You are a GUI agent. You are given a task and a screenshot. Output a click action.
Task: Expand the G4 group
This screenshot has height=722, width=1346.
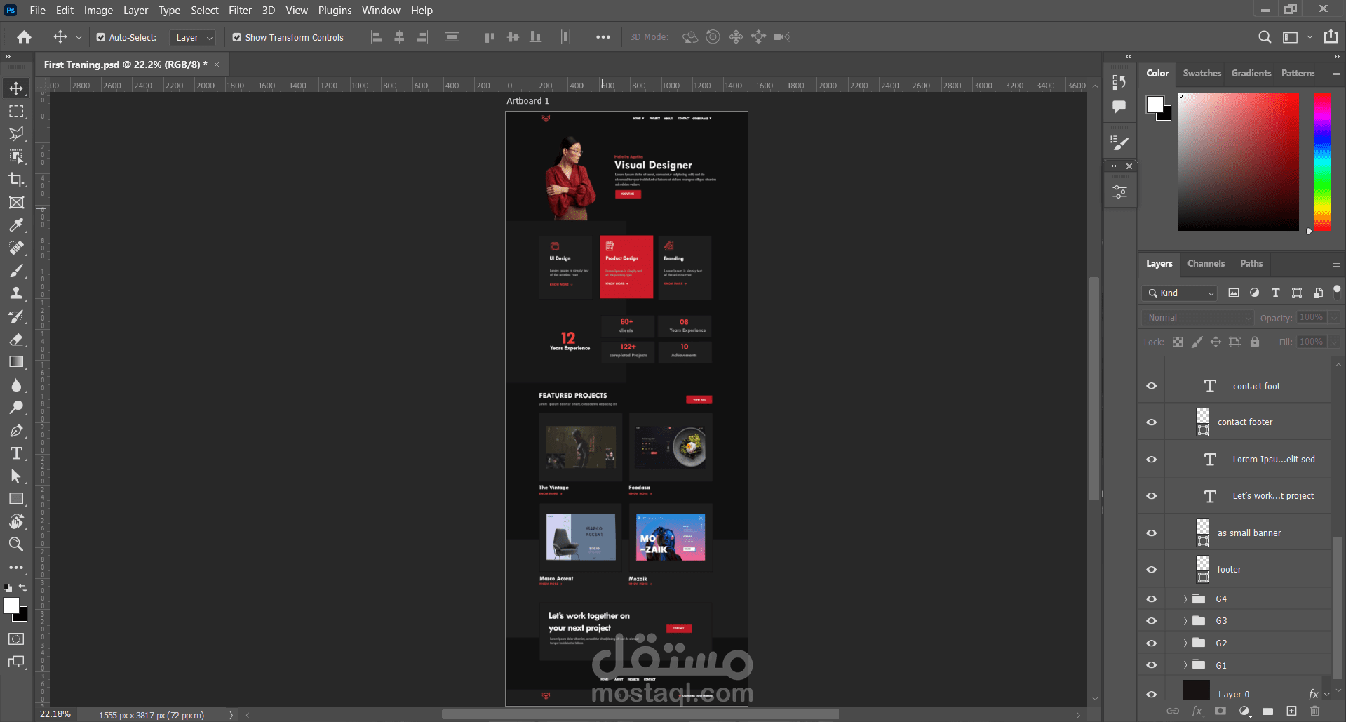(x=1185, y=599)
